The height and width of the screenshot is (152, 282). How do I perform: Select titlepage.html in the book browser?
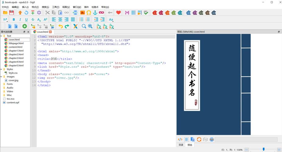16,43
